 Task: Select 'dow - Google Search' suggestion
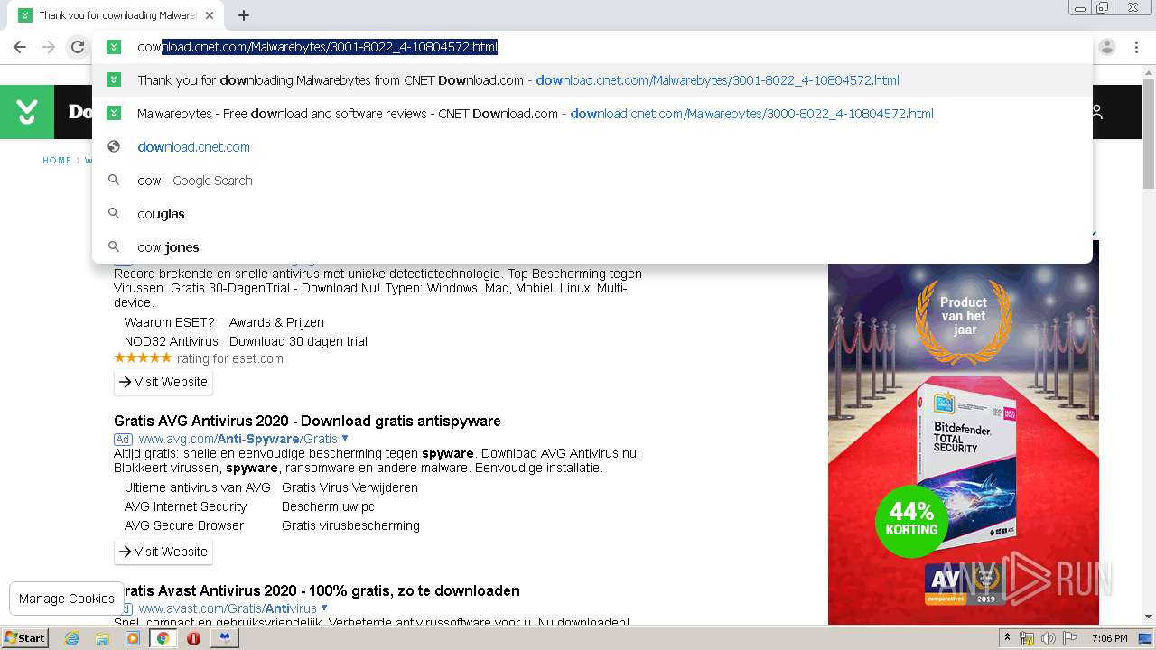pyautogui.click(x=592, y=181)
